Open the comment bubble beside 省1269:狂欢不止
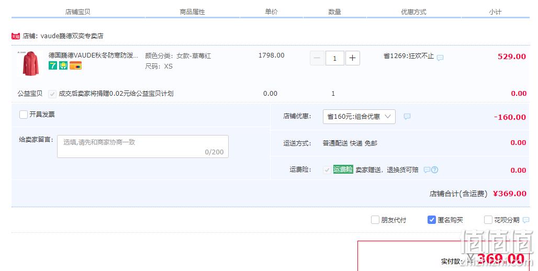This screenshot has height=271, width=538. [440, 58]
